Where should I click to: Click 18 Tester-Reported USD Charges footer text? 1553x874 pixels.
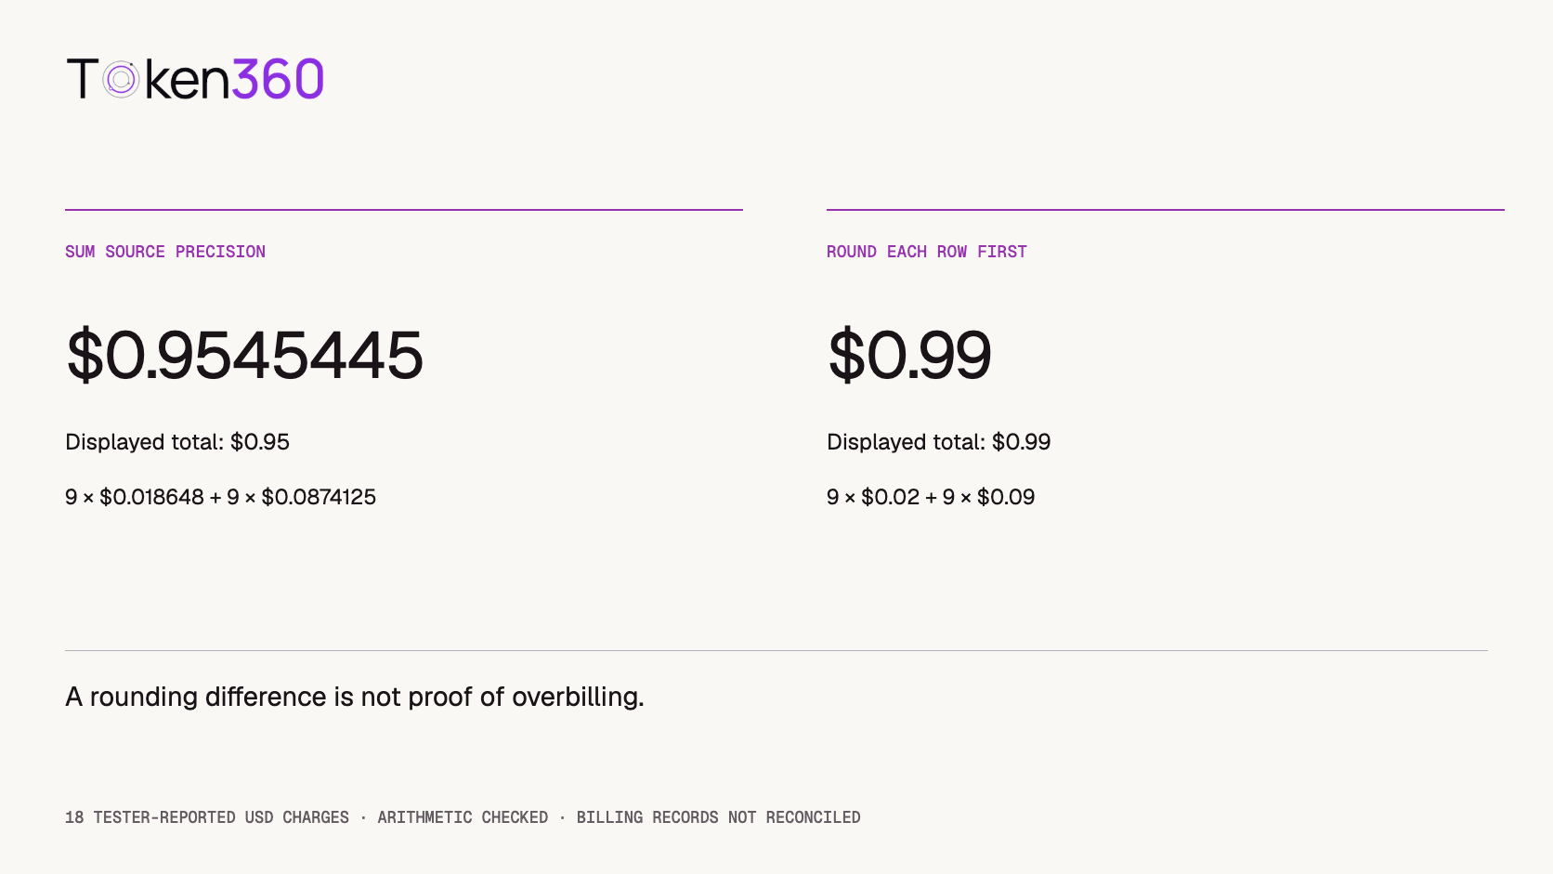click(x=207, y=817)
